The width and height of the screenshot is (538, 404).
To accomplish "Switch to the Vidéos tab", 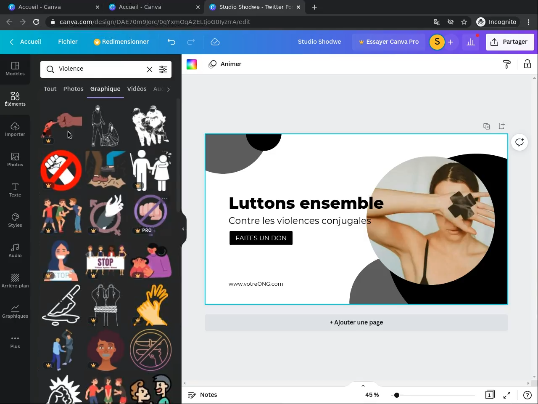I will pyautogui.click(x=137, y=89).
